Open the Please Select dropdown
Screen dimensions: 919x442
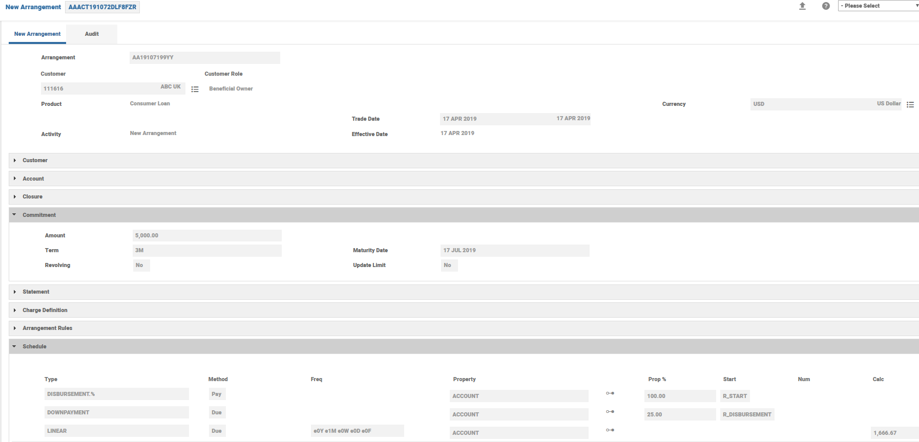coord(878,6)
